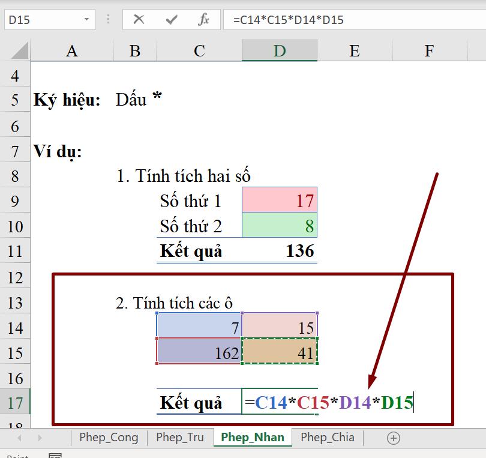Switch to the Phep_Cong sheet tab
This screenshot has width=486, height=458.
108,438
